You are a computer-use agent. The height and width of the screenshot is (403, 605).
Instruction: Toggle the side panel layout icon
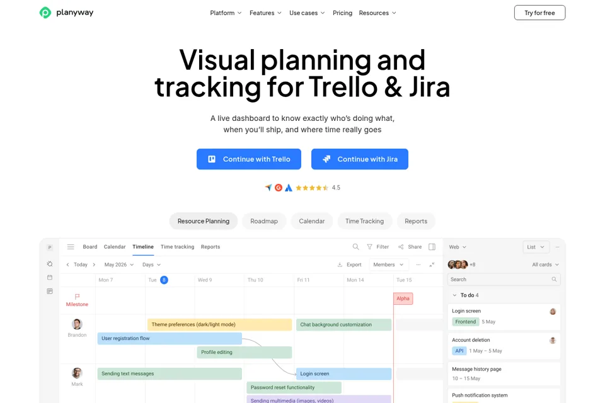[432, 247]
